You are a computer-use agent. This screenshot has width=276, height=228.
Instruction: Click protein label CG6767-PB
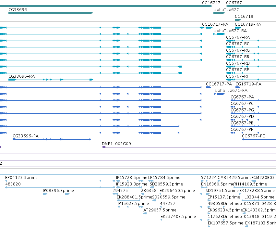pos(242,123)
